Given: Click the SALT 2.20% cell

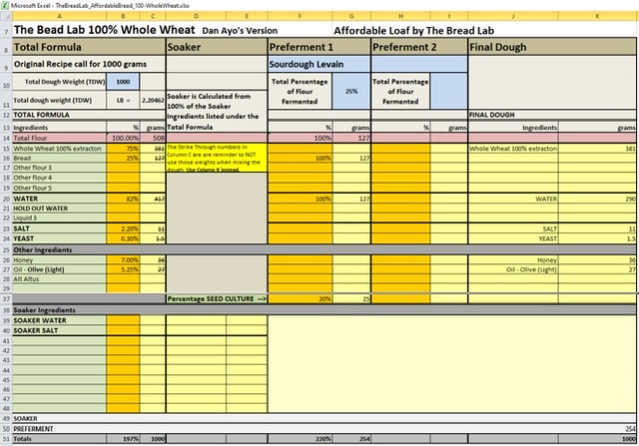Looking at the screenshot, I should coord(123,228).
